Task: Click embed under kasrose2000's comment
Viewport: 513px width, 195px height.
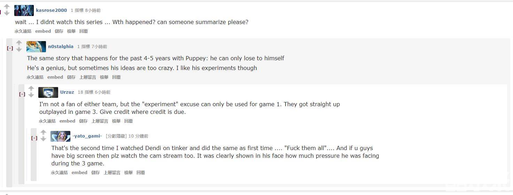Action: pos(43,31)
